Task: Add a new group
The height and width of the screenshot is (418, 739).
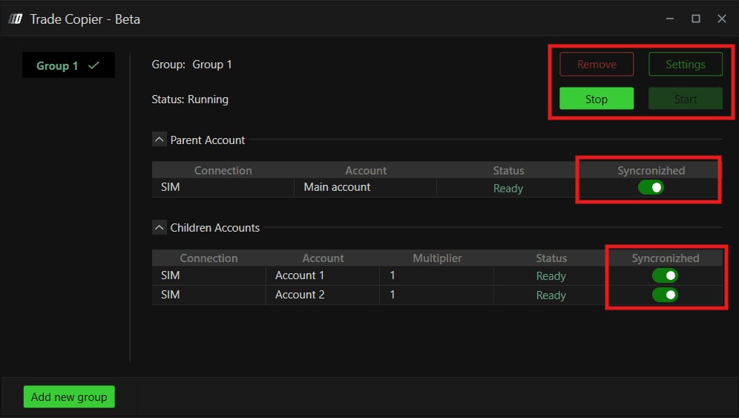Action: click(x=69, y=396)
